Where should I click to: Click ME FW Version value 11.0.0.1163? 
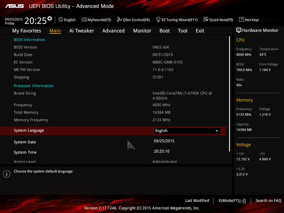click(163, 70)
